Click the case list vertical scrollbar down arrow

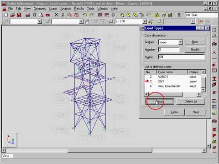click(x=203, y=90)
